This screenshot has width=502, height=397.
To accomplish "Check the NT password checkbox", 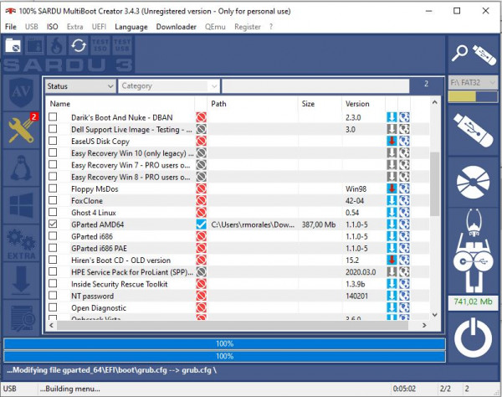I will (53, 296).
